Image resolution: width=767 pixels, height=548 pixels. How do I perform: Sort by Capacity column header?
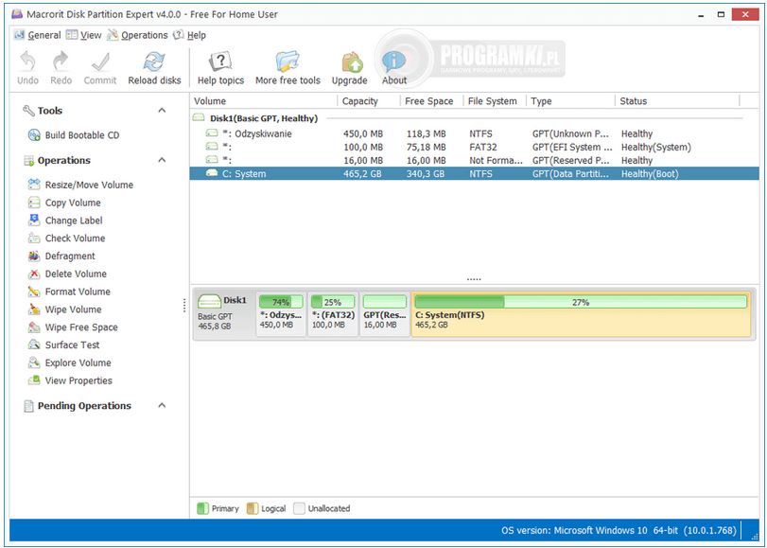[369, 101]
